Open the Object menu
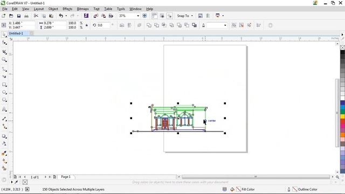 pyautogui.click(x=53, y=9)
